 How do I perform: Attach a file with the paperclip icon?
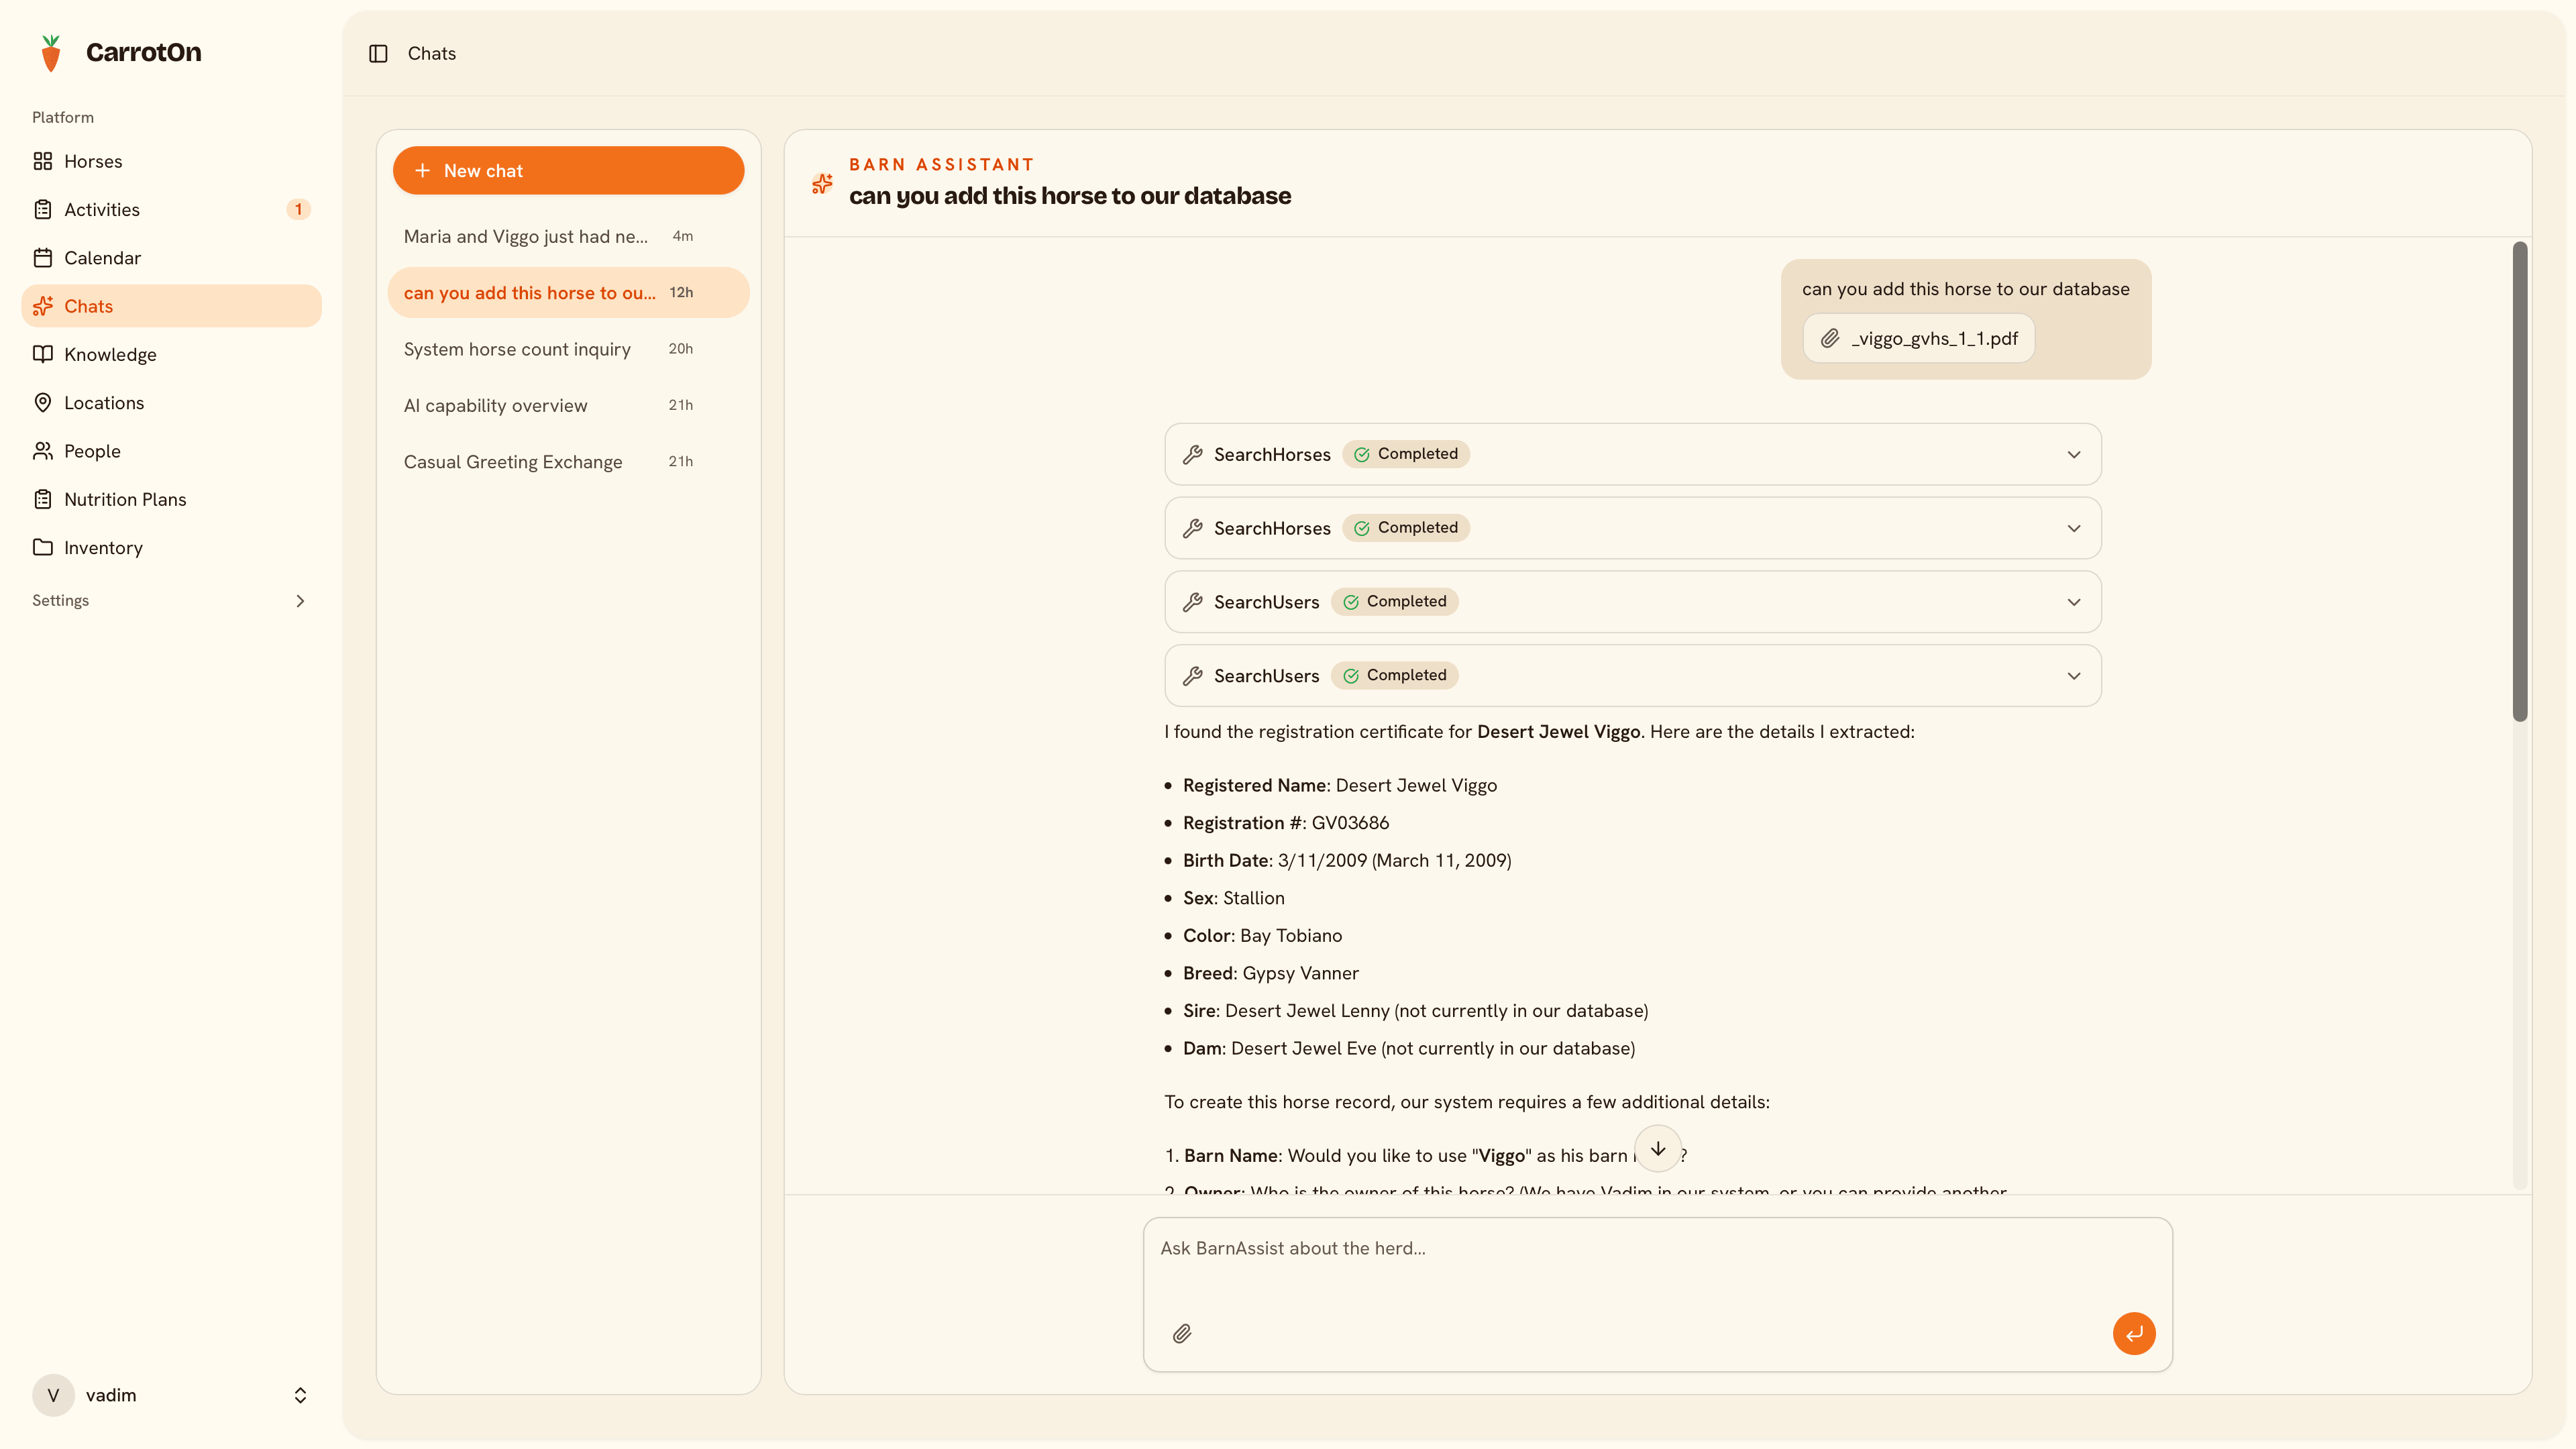[1182, 1334]
